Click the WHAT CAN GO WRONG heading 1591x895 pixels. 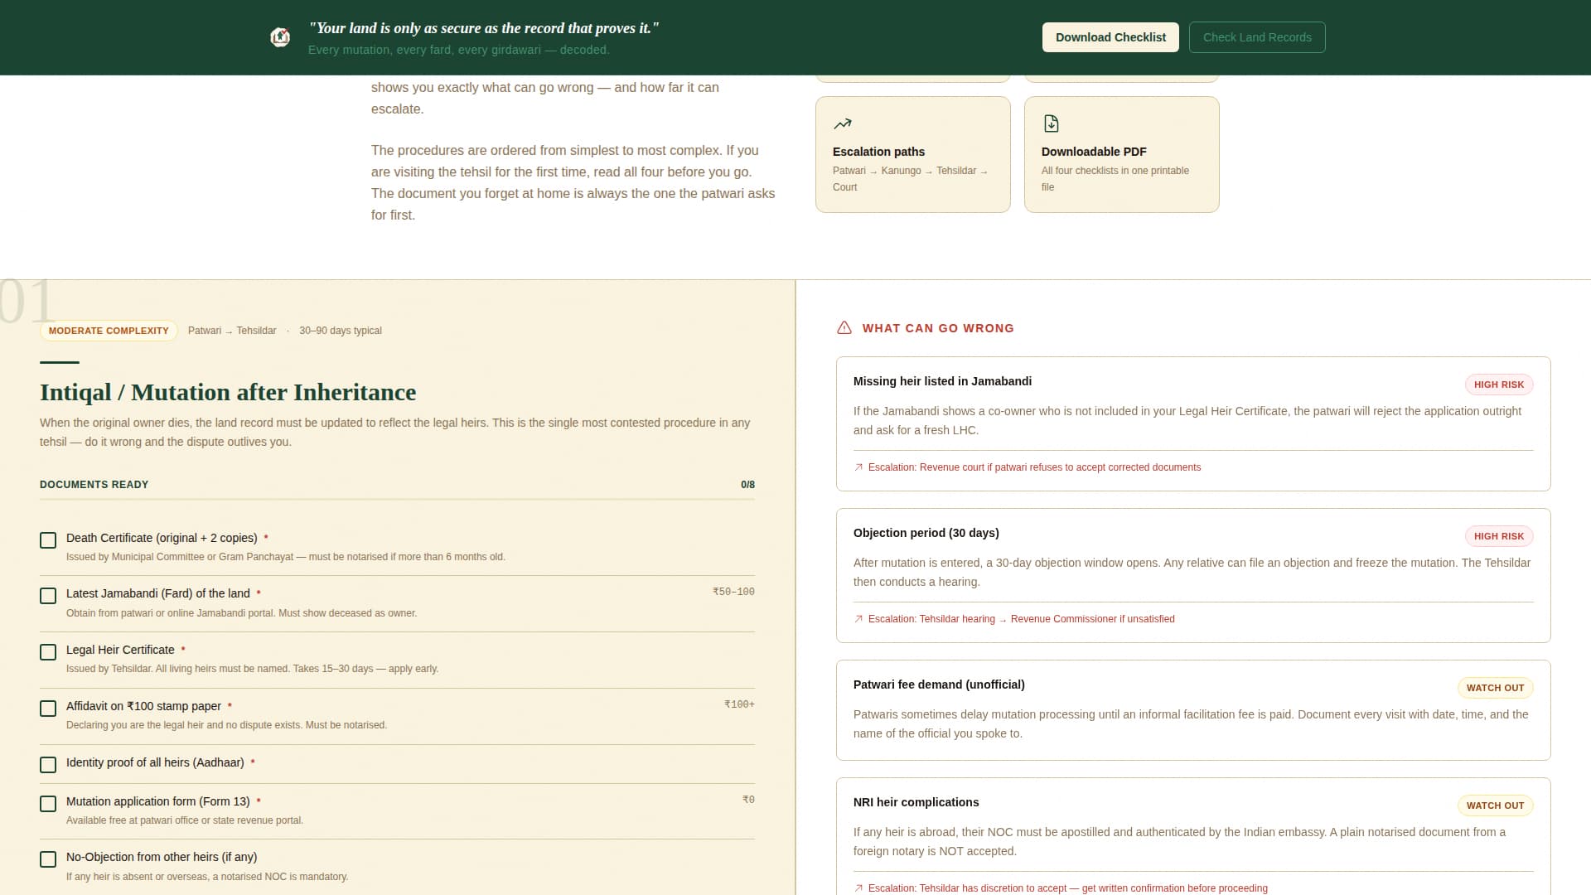[x=938, y=328]
